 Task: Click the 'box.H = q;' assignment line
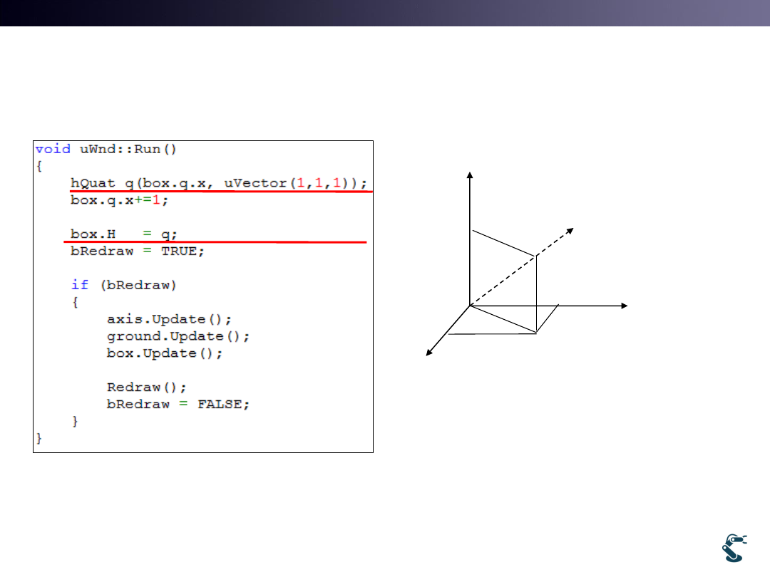click(123, 234)
